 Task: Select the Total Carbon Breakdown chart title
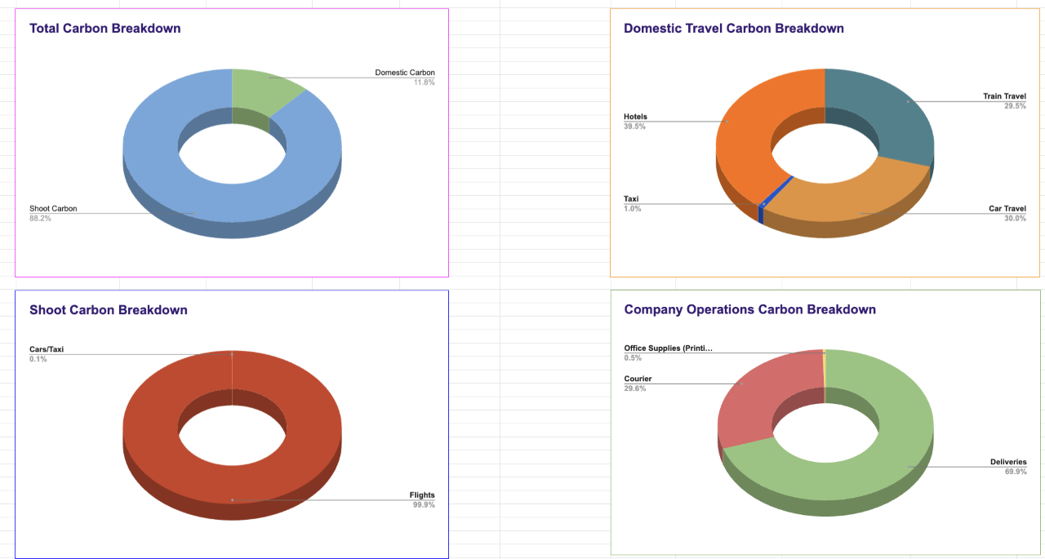[x=105, y=29]
